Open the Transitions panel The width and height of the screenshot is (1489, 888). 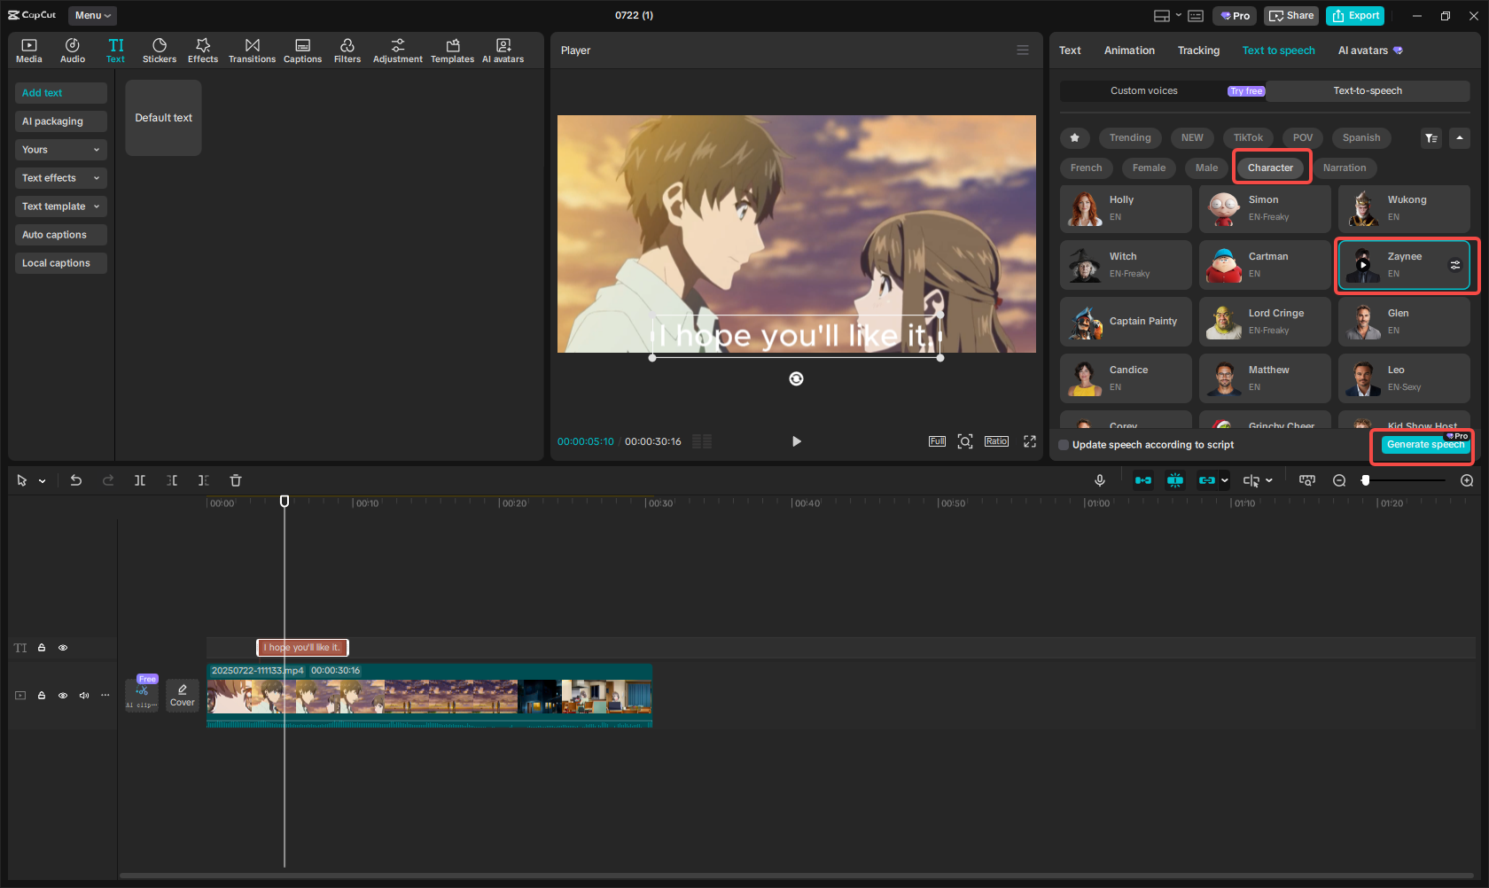pos(252,50)
